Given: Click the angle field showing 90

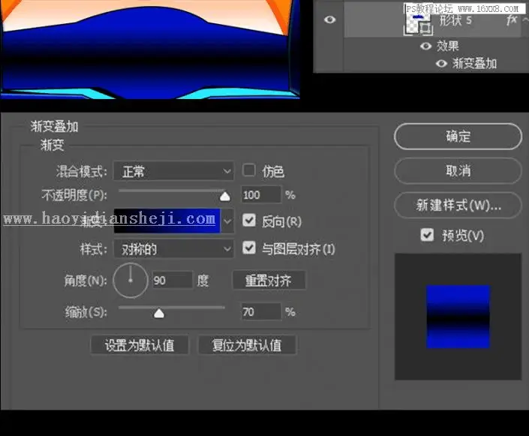Looking at the screenshot, I should 173,280.
